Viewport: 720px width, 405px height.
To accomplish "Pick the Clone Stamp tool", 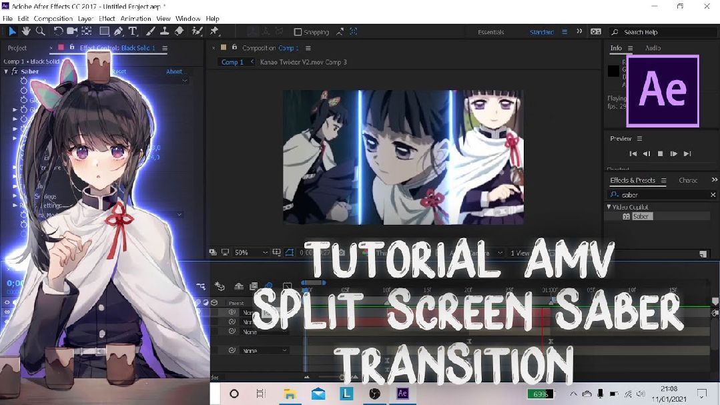I will 164,31.
